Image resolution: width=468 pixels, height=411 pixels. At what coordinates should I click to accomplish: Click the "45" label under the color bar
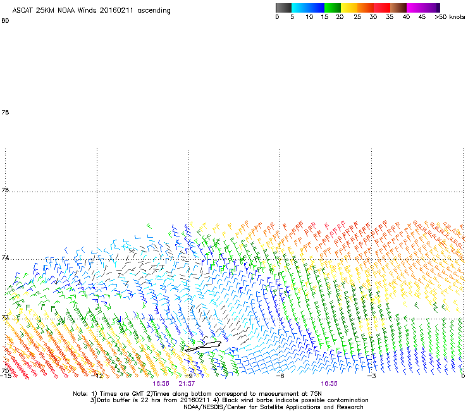click(x=422, y=17)
